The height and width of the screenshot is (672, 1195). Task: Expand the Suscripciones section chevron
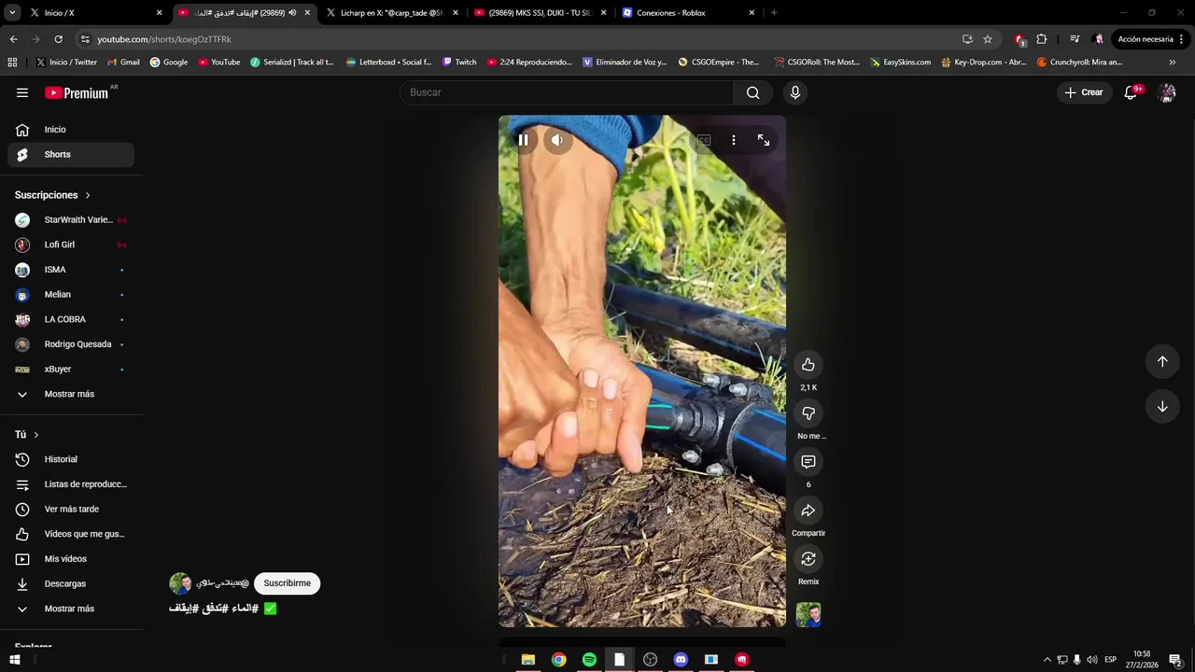pyautogui.click(x=88, y=195)
